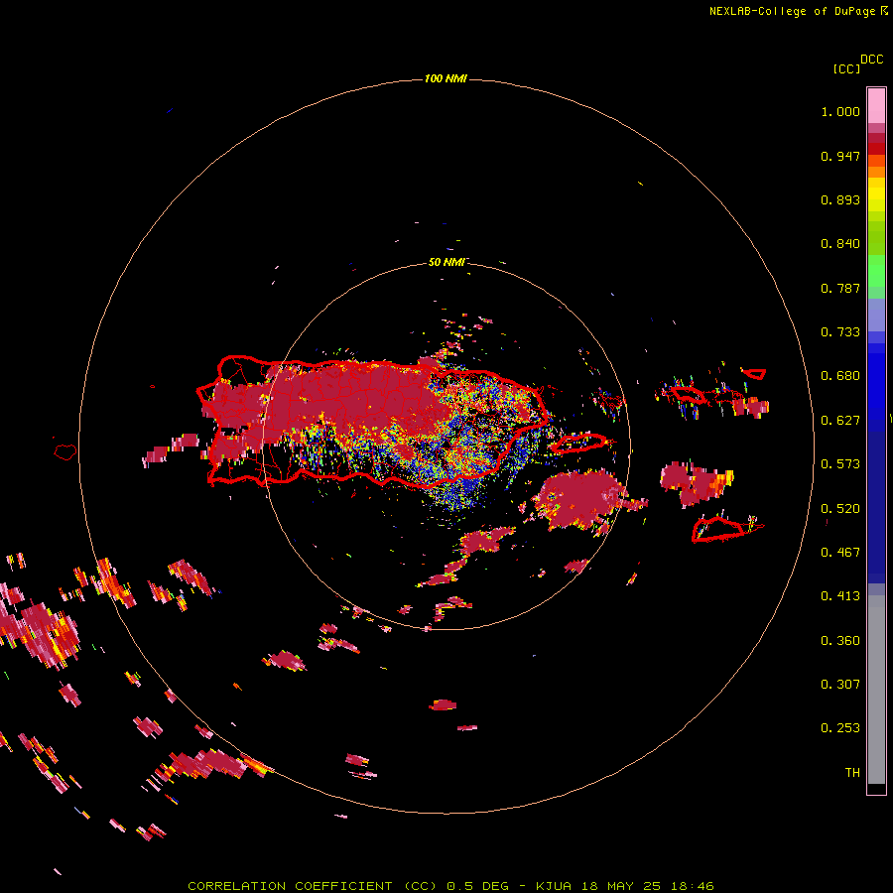893x893 pixels.
Task: Select the 0.307 scale value
Action: tap(840, 684)
